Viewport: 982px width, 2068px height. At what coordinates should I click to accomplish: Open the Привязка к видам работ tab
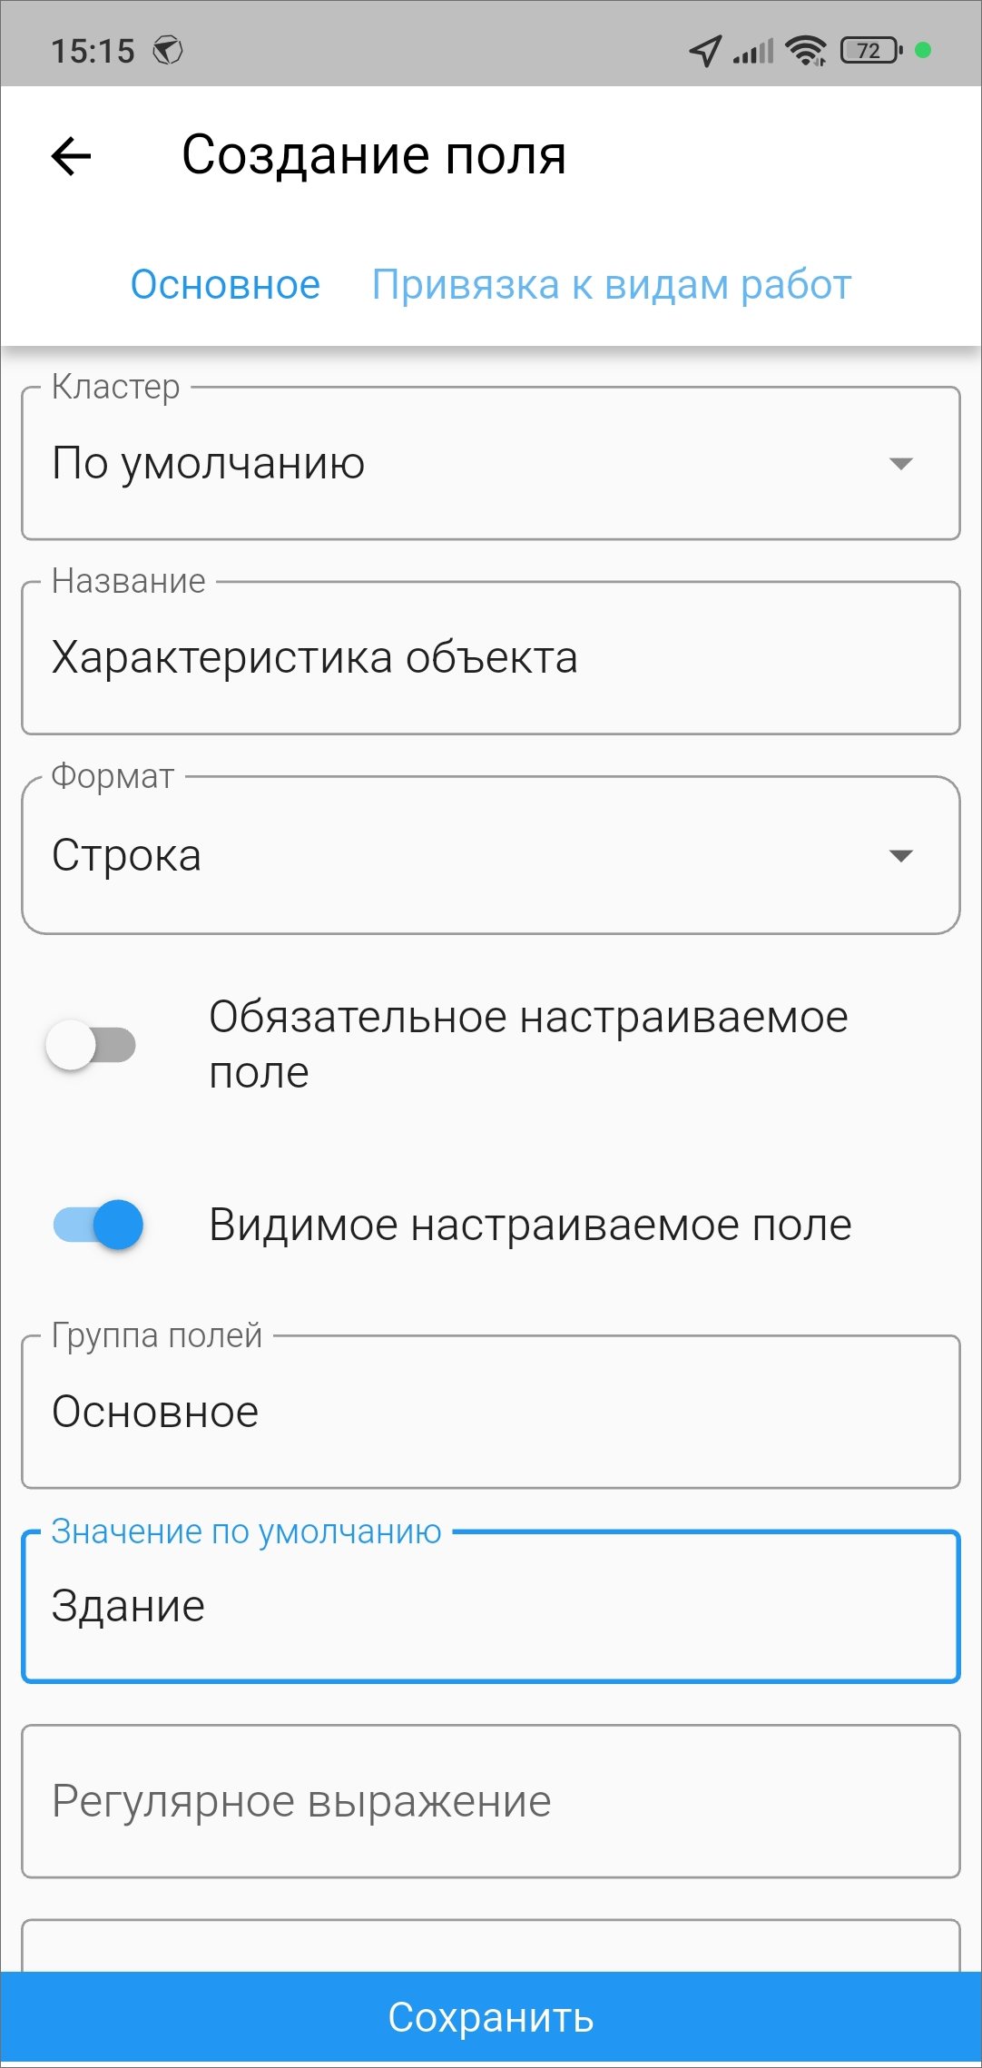click(611, 285)
